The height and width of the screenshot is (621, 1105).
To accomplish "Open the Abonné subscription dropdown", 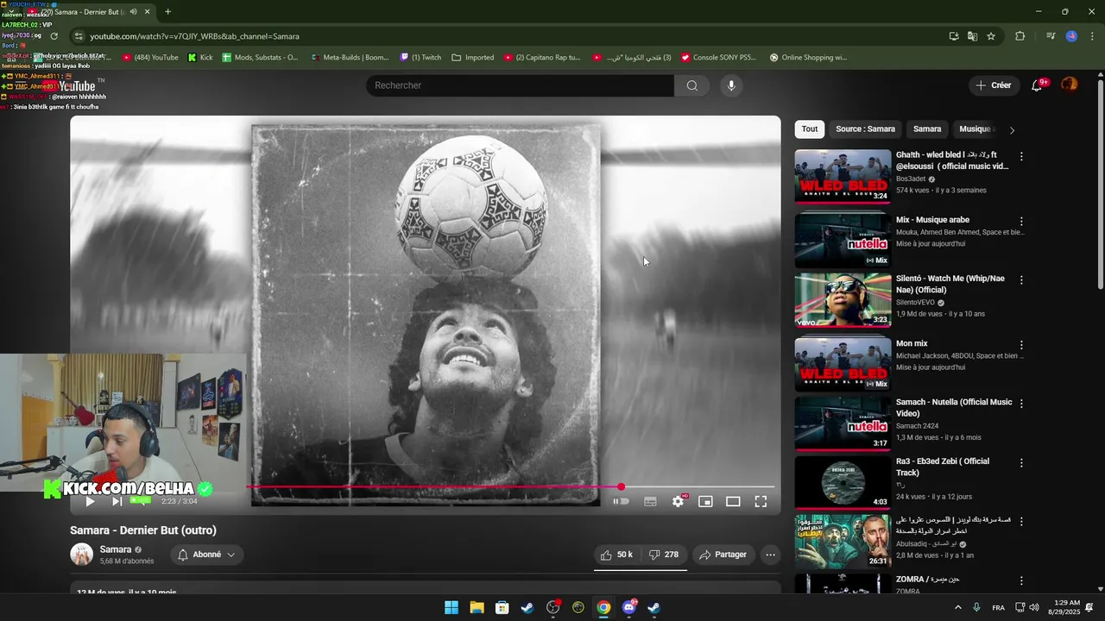I will [206, 555].
